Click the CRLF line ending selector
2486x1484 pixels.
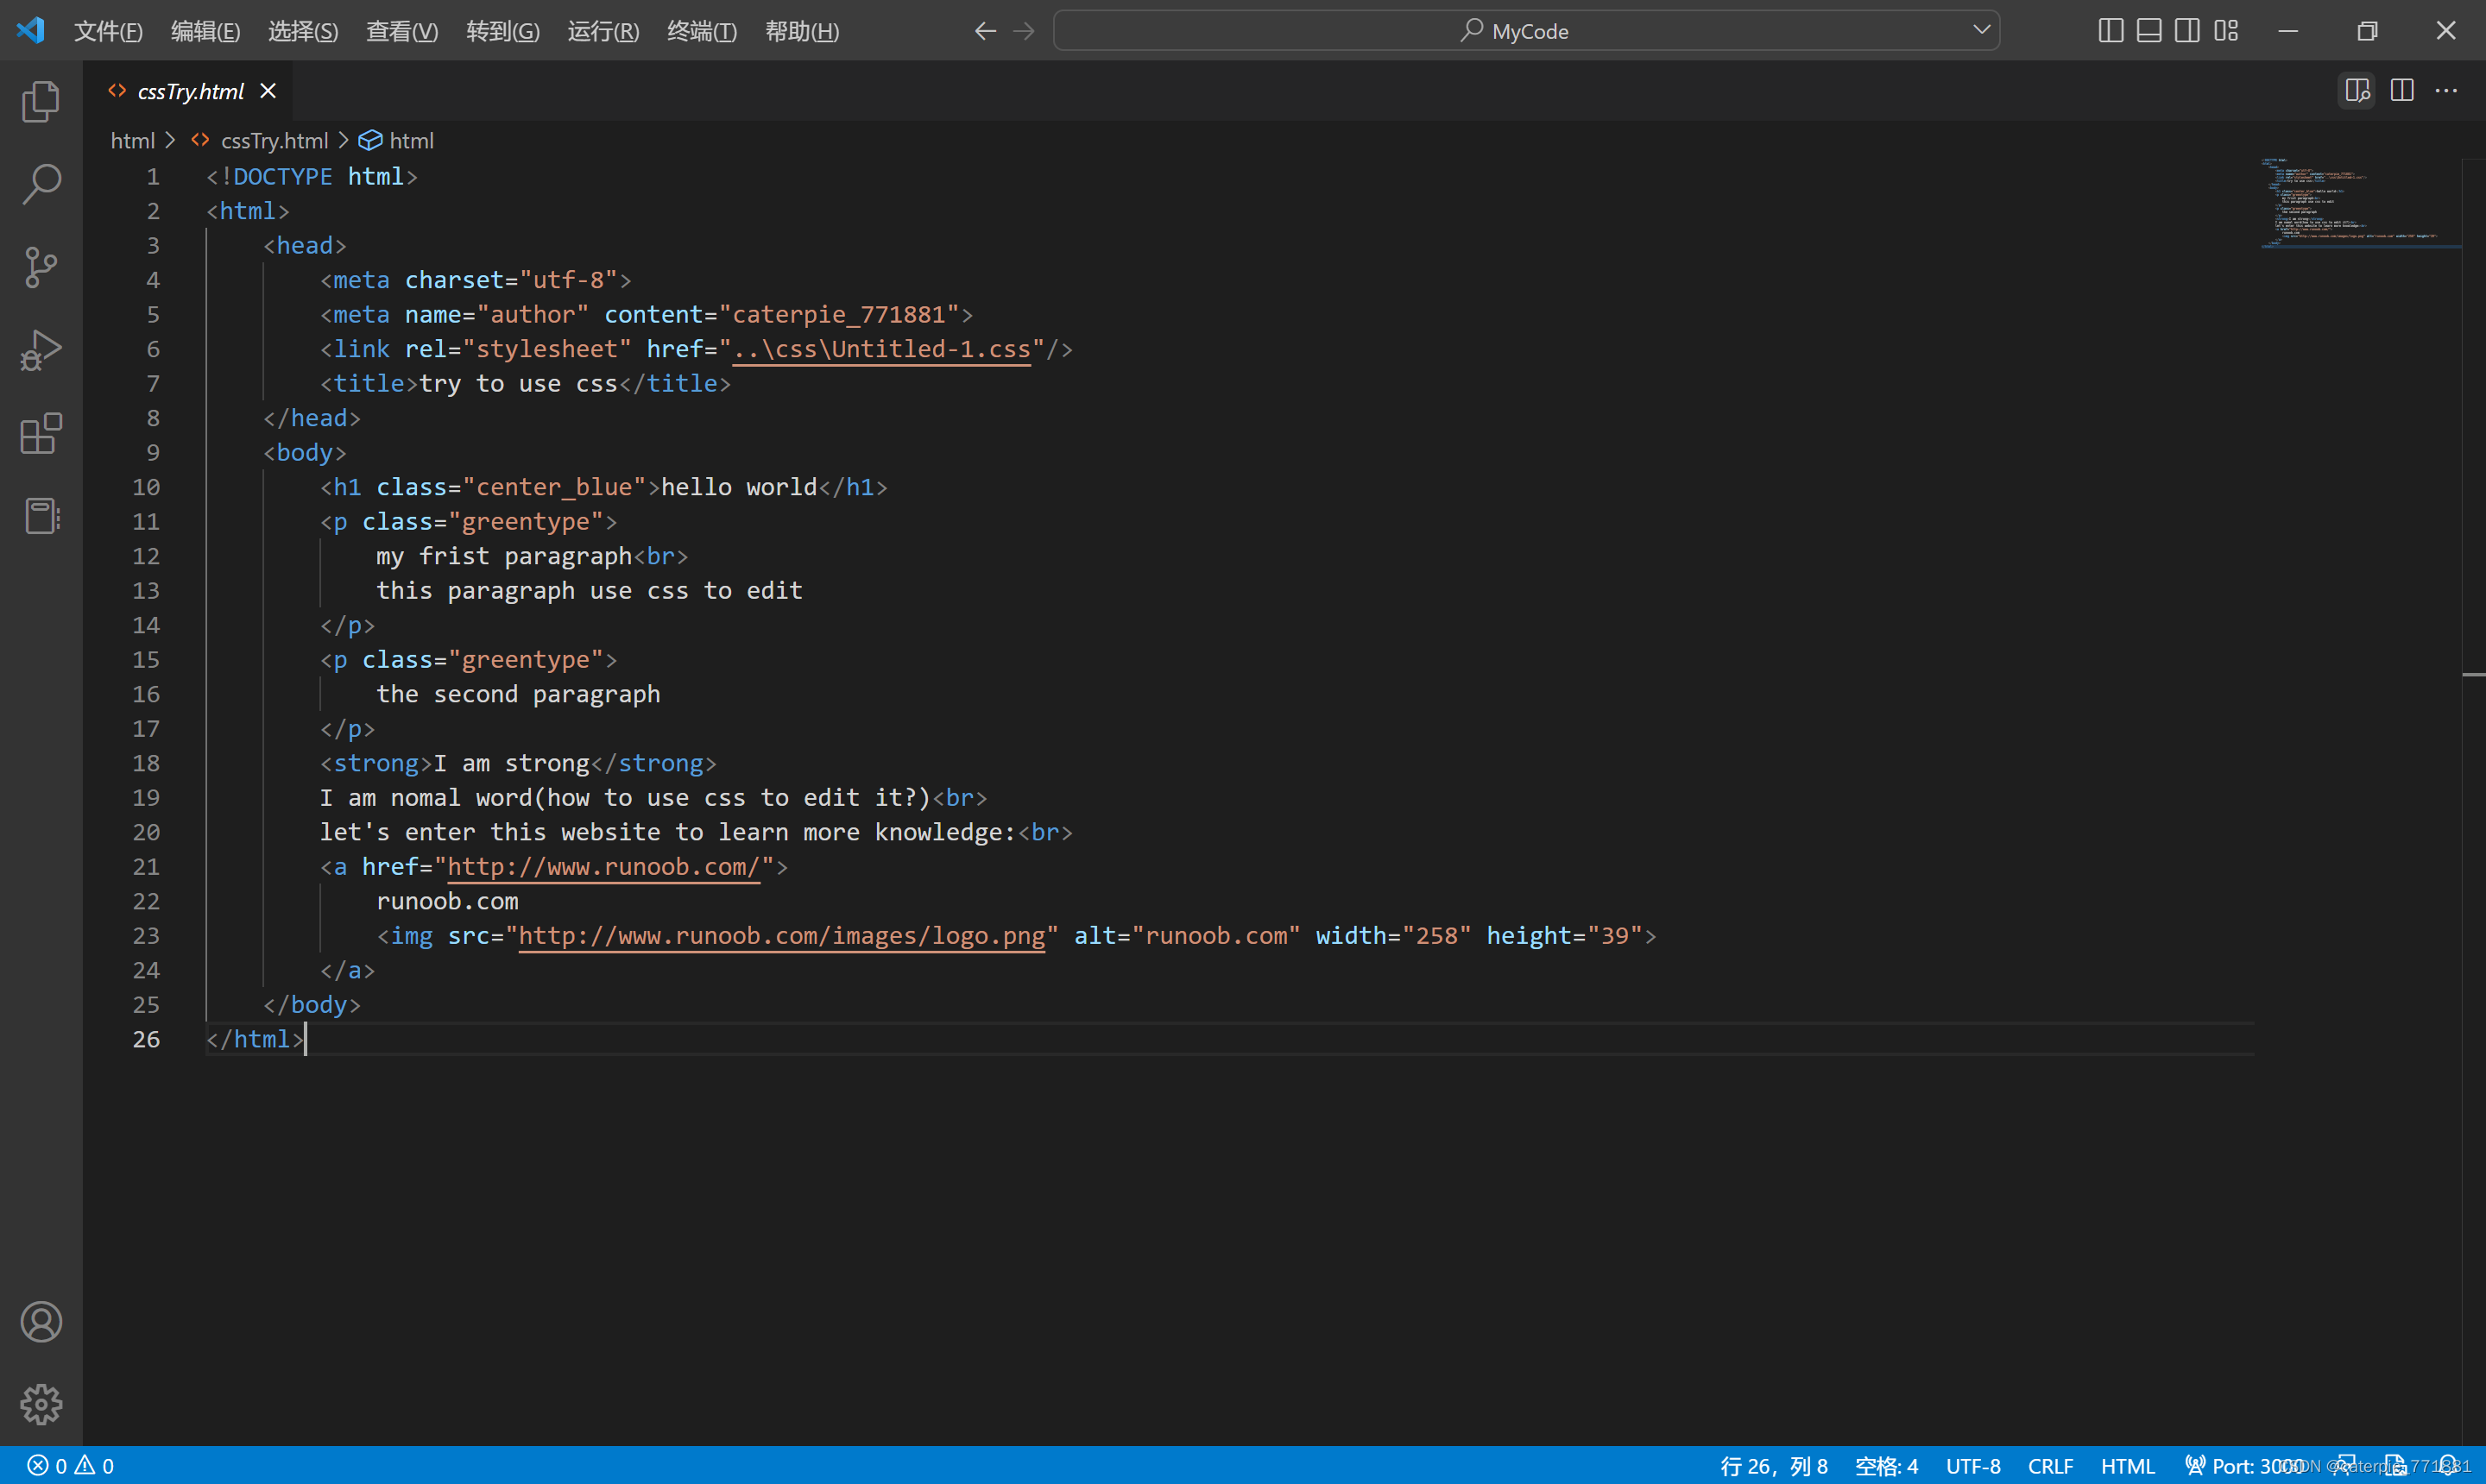point(2054,1464)
